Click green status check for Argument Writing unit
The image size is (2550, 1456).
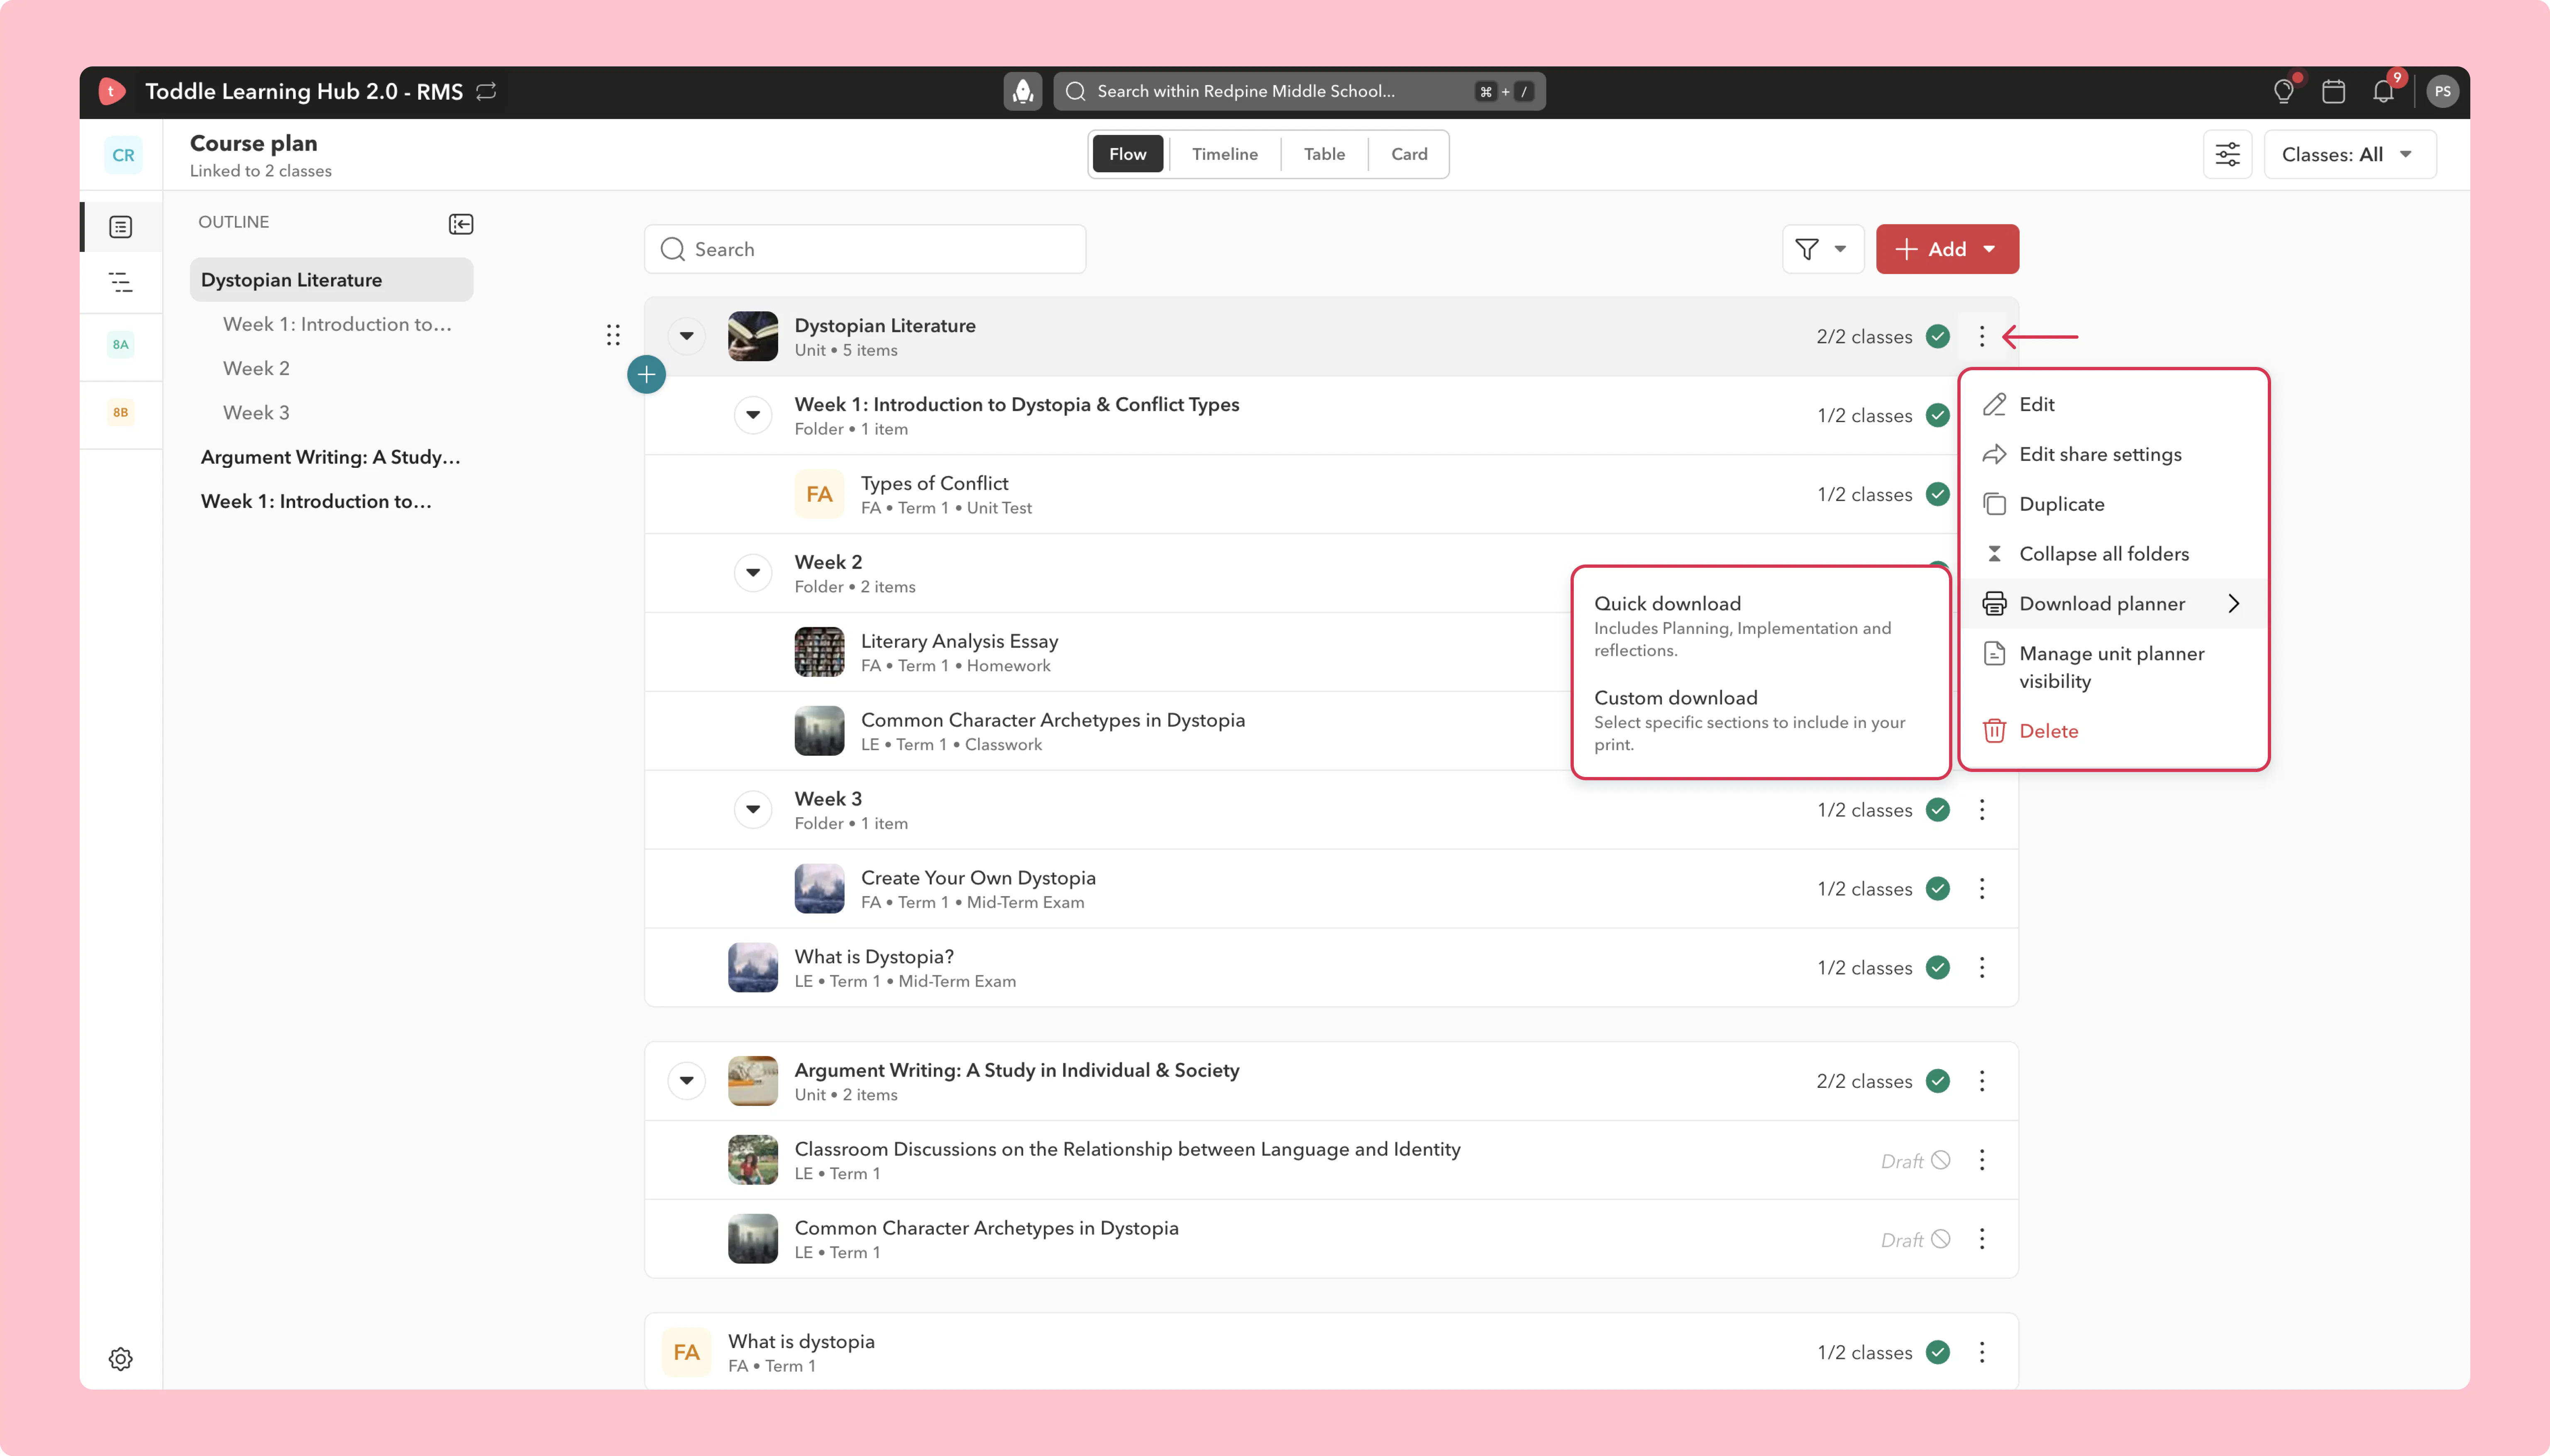click(1938, 1081)
